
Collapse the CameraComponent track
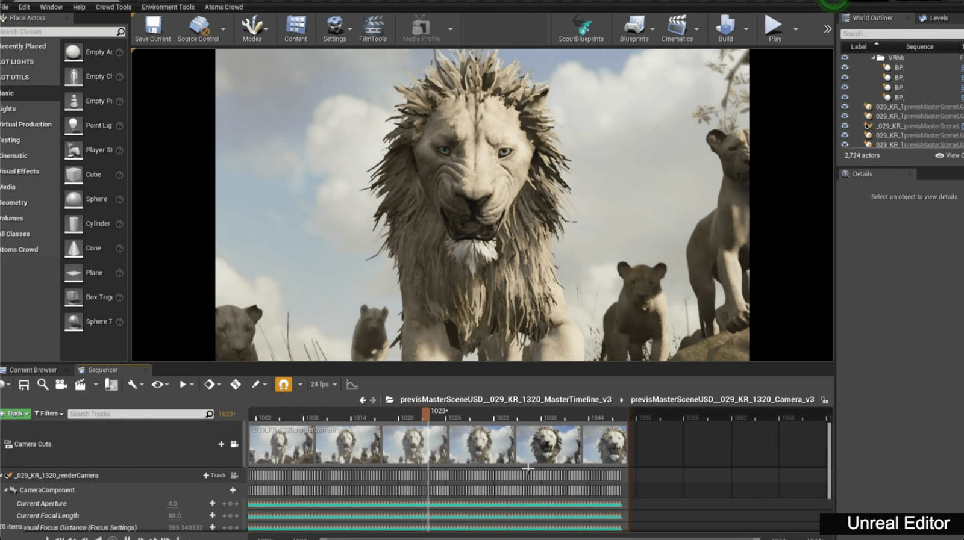click(5, 490)
